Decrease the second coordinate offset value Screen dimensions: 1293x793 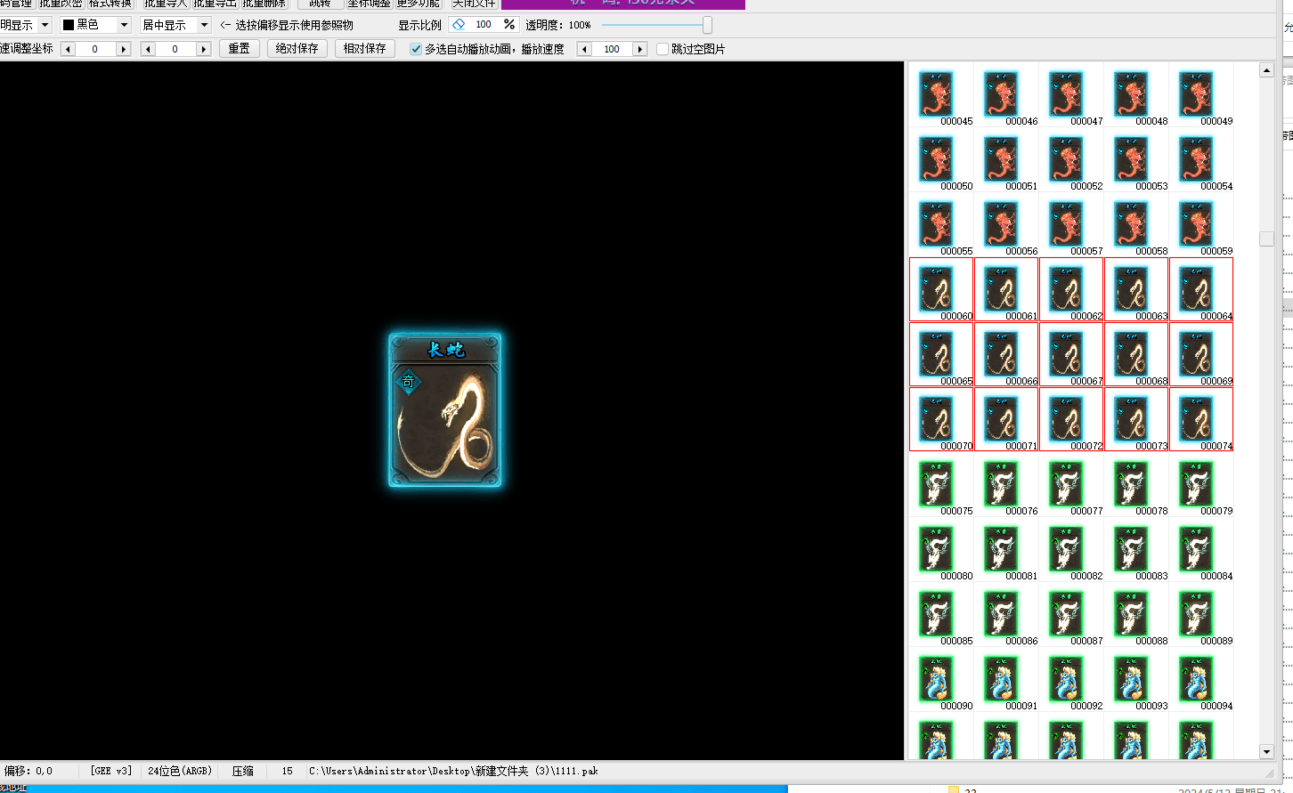point(148,49)
